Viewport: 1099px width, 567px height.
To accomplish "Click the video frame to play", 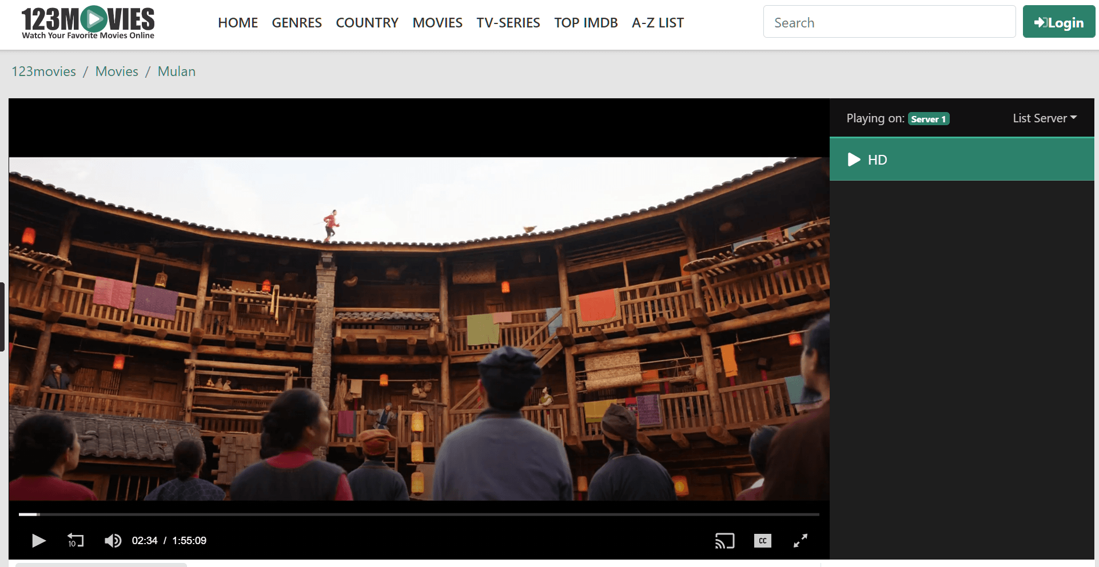I will point(419,329).
